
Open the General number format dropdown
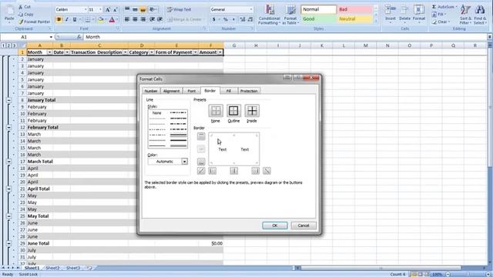[251, 10]
